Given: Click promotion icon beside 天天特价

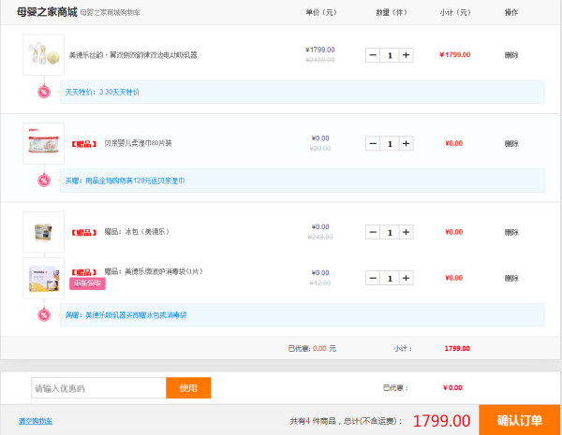Looking at the screenshot, I should tap(44, 93).
